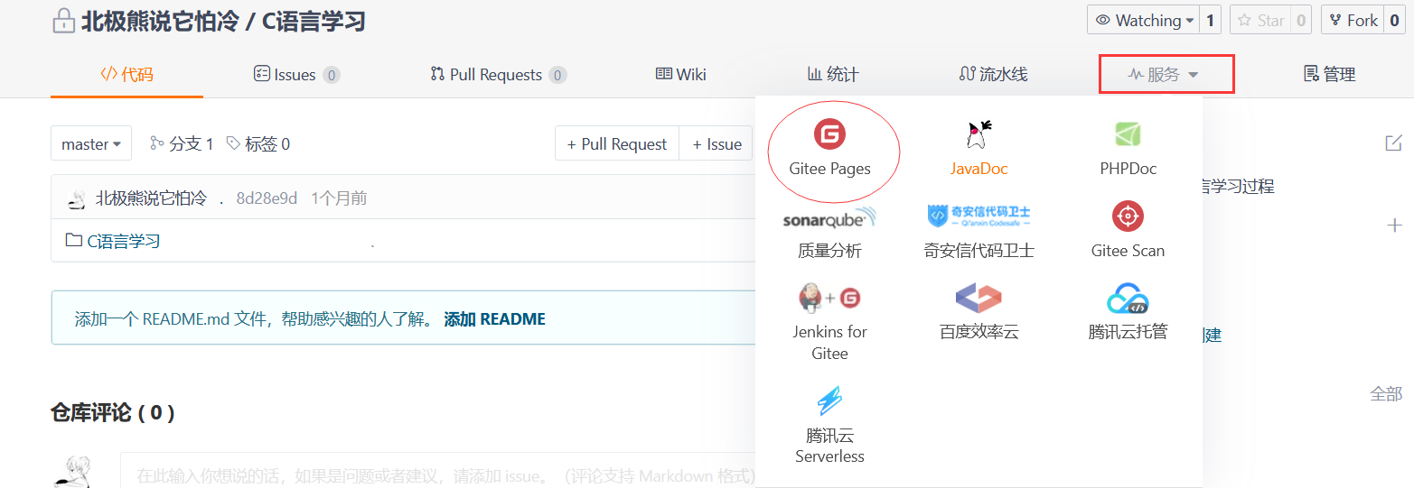Open the master branch selector
Image resolution: width=1414 pixels, height=488 pixels.
(x=91, y=143)
